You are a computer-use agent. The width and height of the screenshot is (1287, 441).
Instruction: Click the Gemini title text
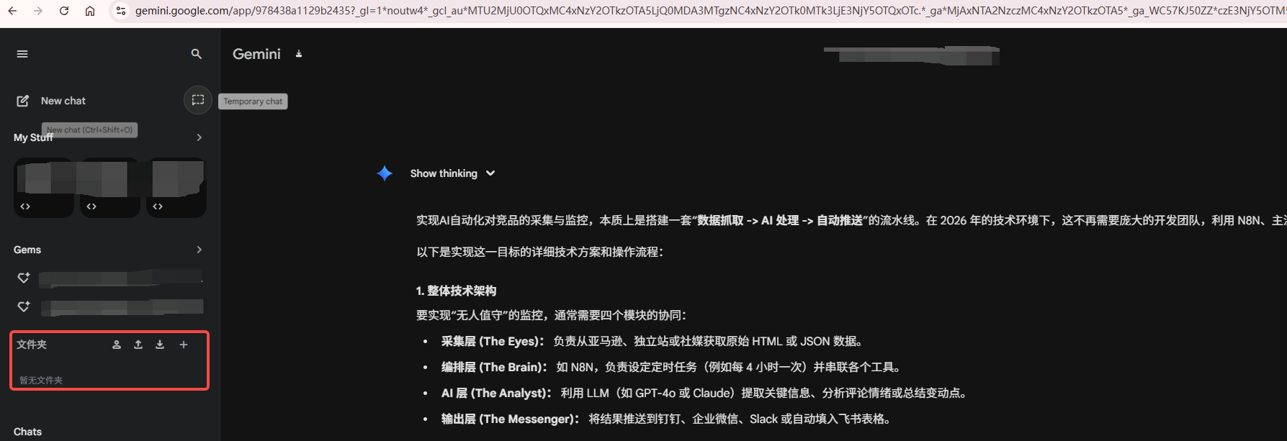(256, 54)
